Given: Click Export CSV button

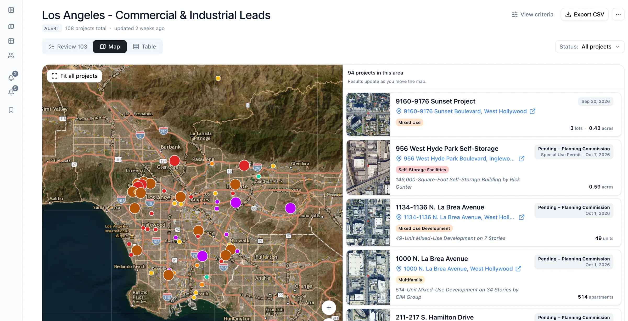Looking at the screenshot, I should pos(585,14).
